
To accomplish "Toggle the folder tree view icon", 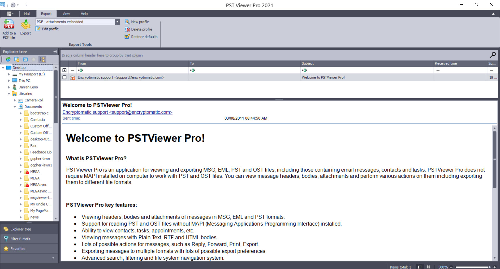I will pyautogui.click(x=42, y=60).
